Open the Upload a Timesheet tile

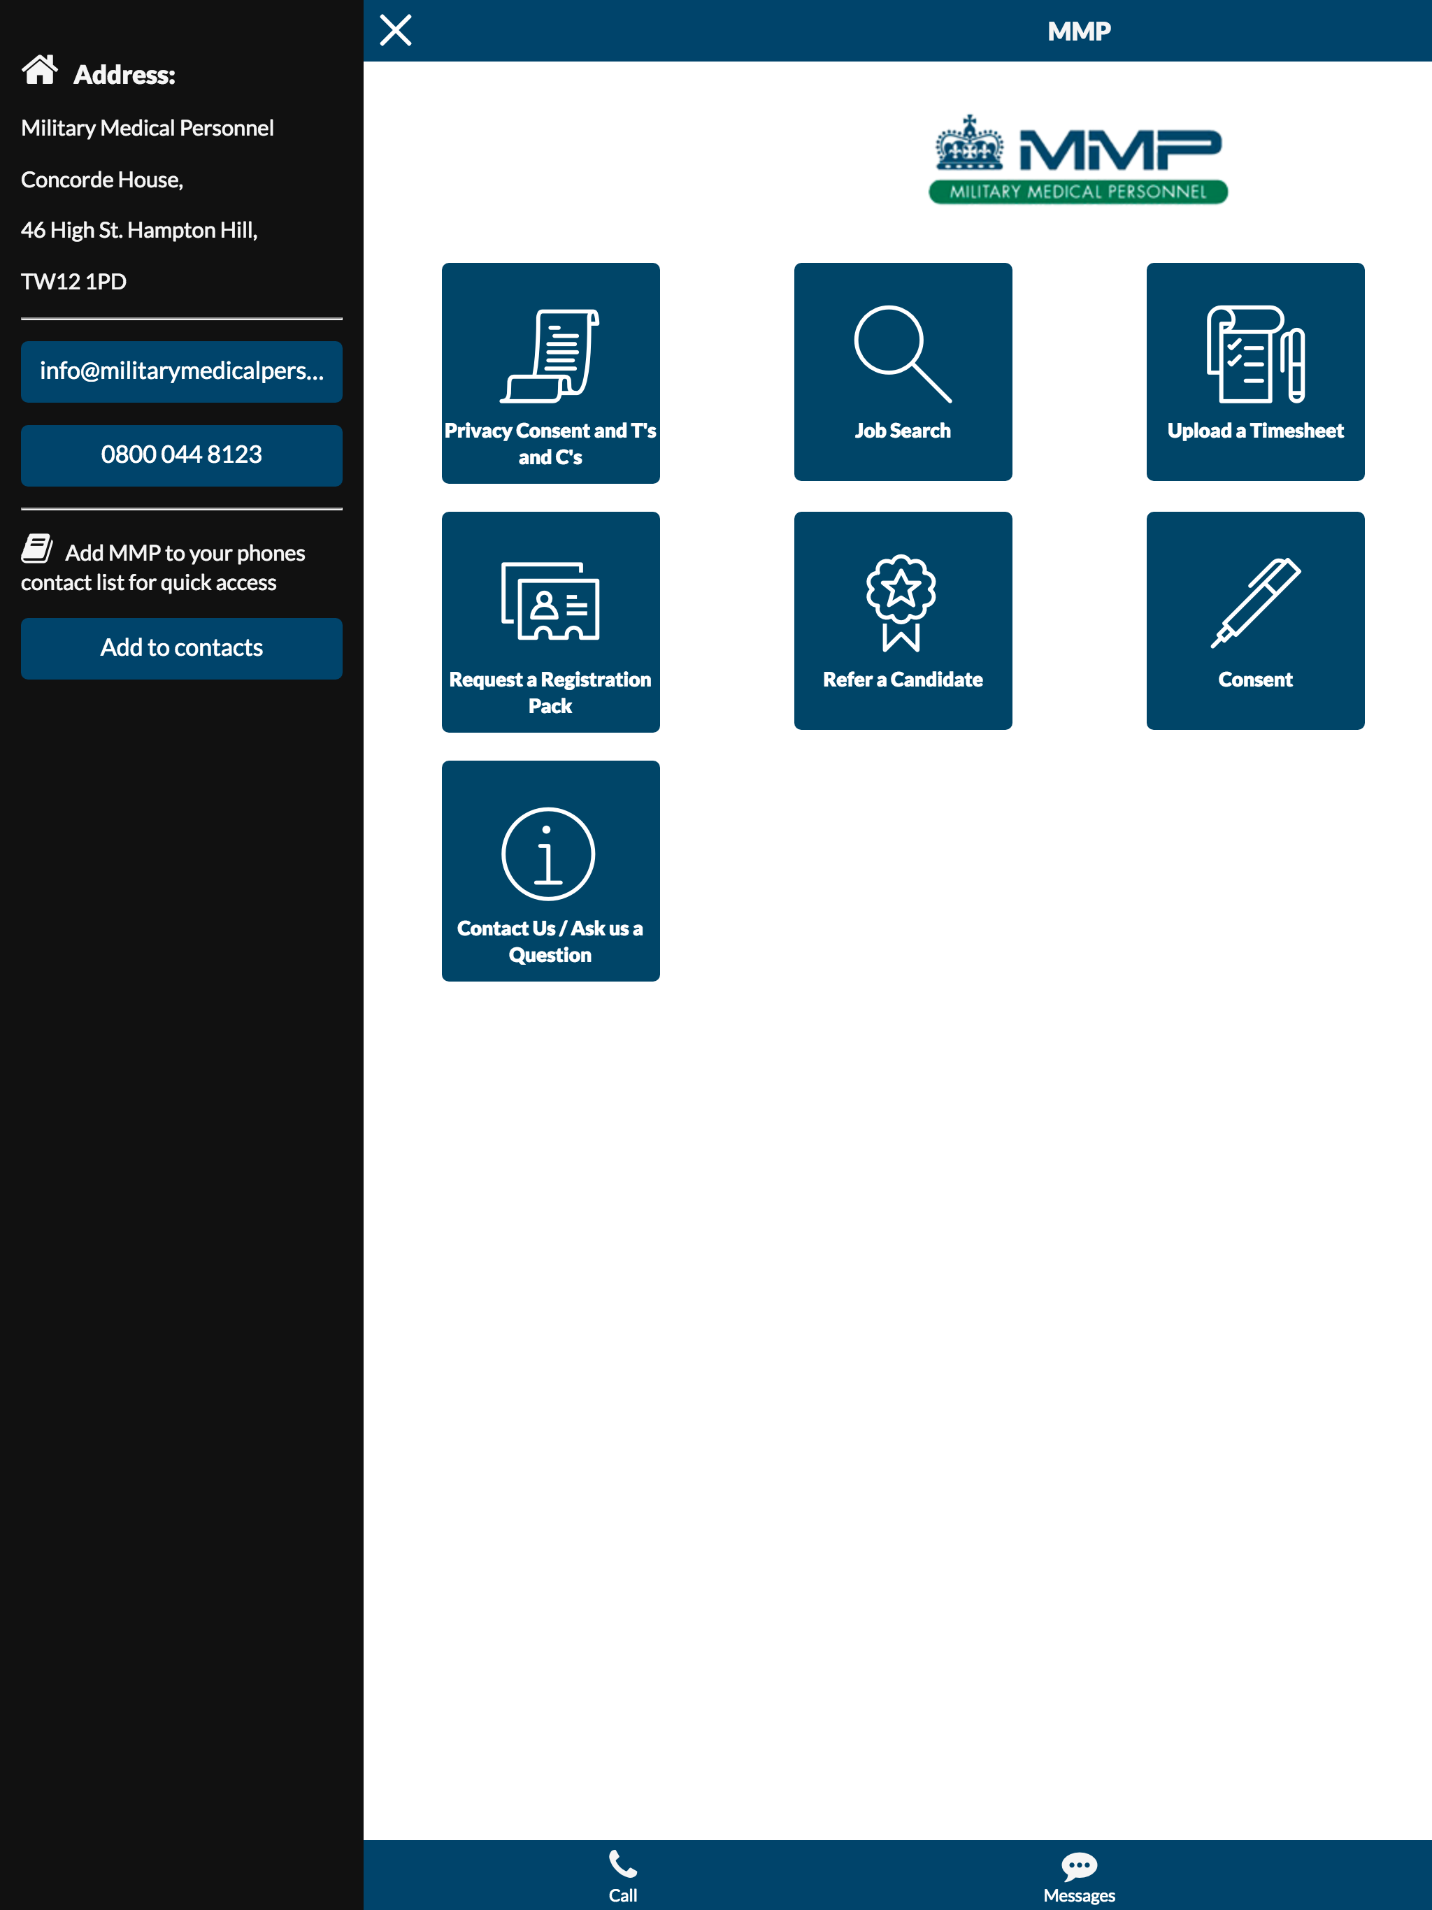point(1255,372)
